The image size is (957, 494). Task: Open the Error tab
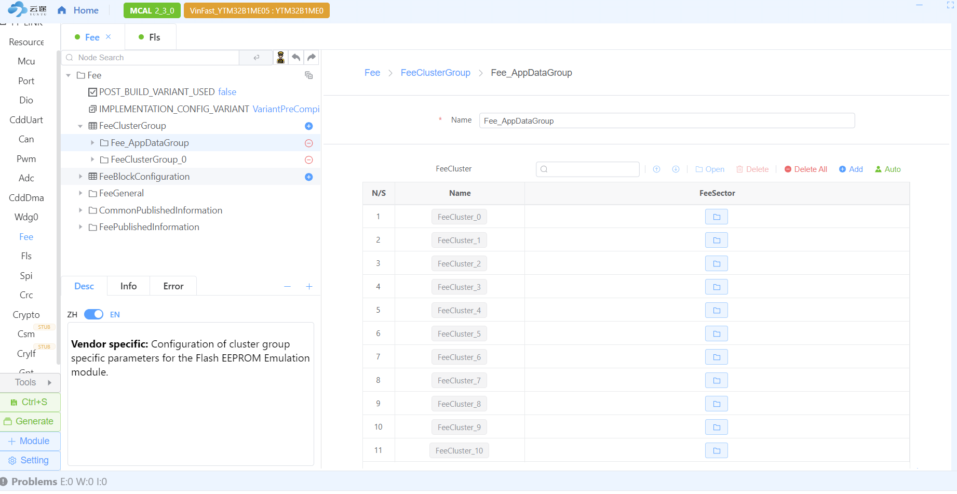pos(173,286)
